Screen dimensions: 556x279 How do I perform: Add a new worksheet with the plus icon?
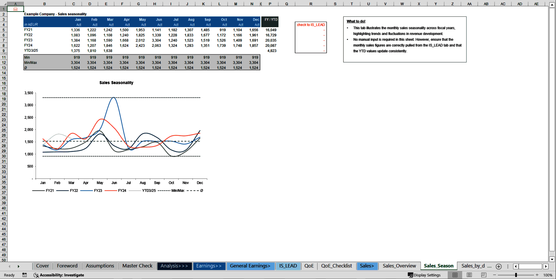(x=499, y=266)
